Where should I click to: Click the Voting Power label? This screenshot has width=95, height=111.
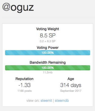pos(48,48)
